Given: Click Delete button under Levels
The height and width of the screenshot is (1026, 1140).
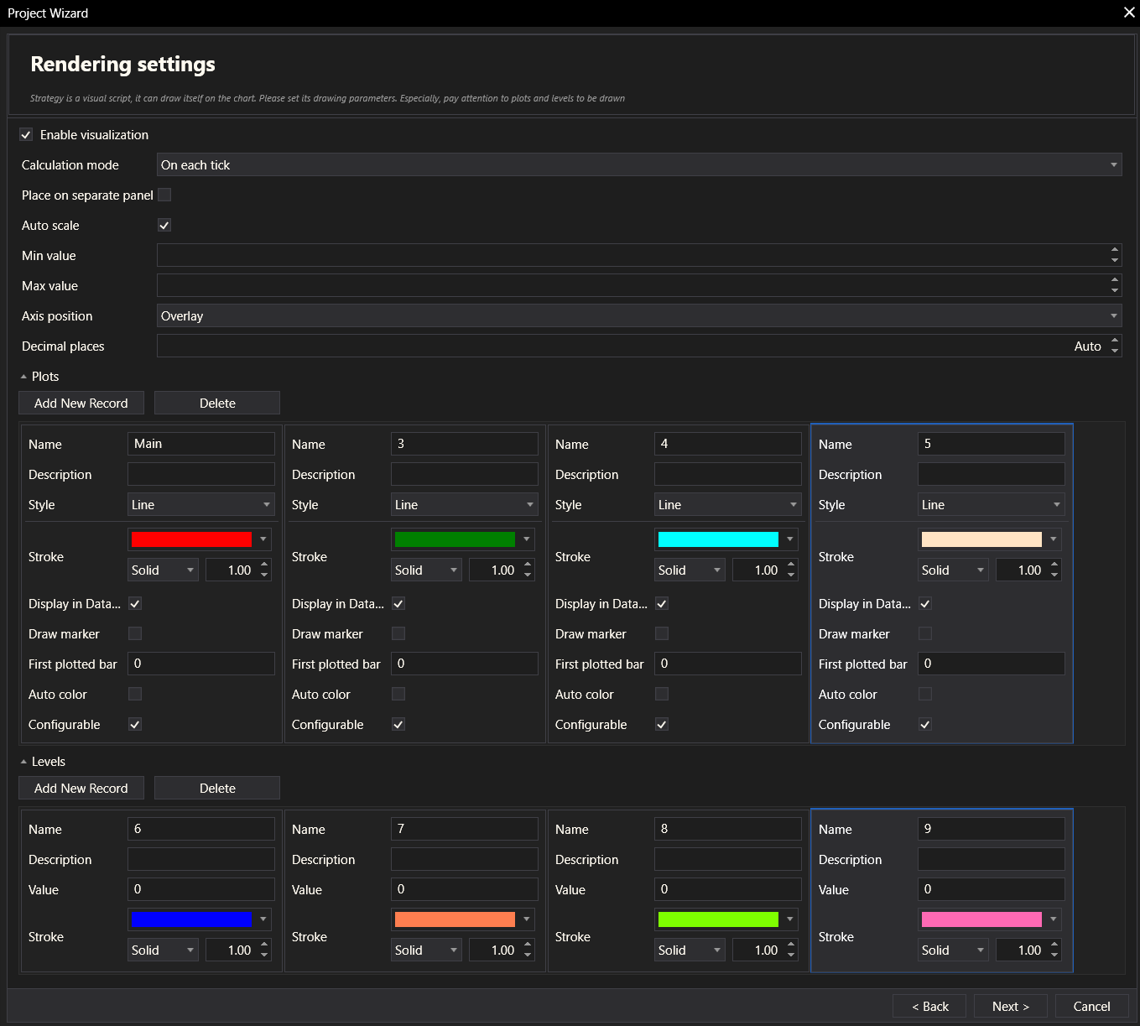Looking at the screenshot, I should [217, 789].
